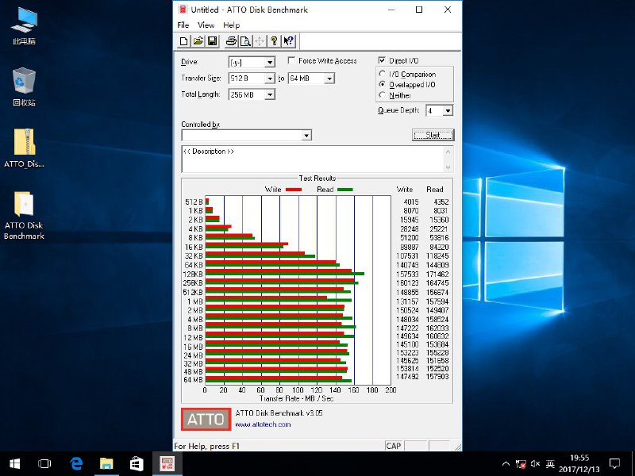Open File Explorer from taskbar
The height and width of the screenshot is (476, 635).
coord(106,463)
